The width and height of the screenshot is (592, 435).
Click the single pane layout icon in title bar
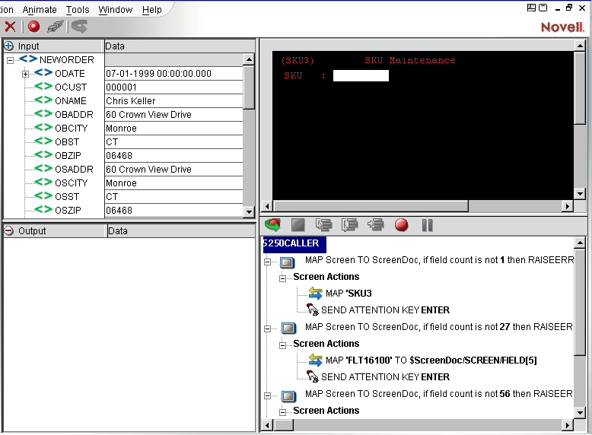coord(543,8)
